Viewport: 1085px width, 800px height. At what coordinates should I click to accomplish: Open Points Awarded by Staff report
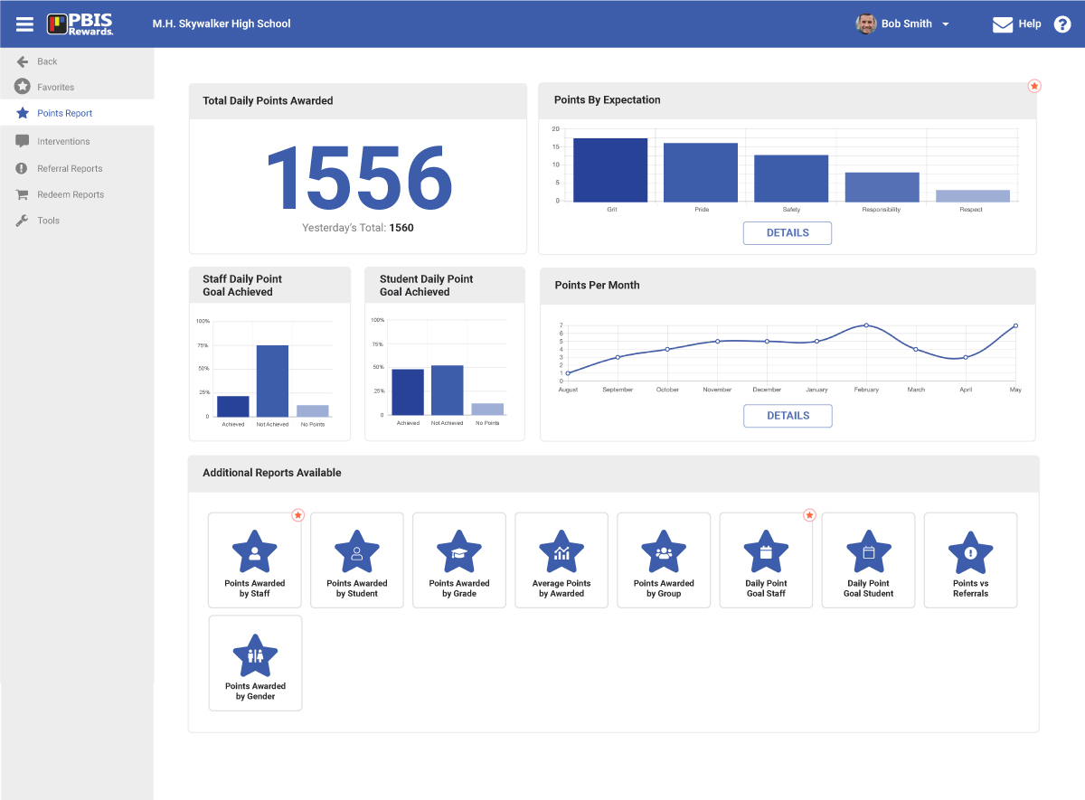click(x=255, y=560)
